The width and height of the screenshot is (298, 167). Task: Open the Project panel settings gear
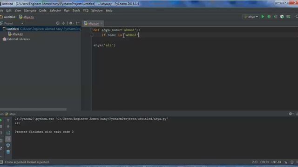click(x=71, y=23)
